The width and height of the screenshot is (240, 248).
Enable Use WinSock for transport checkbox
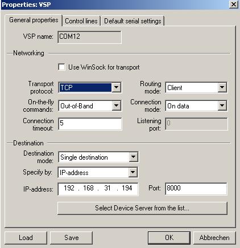click(x=62, y=67)
